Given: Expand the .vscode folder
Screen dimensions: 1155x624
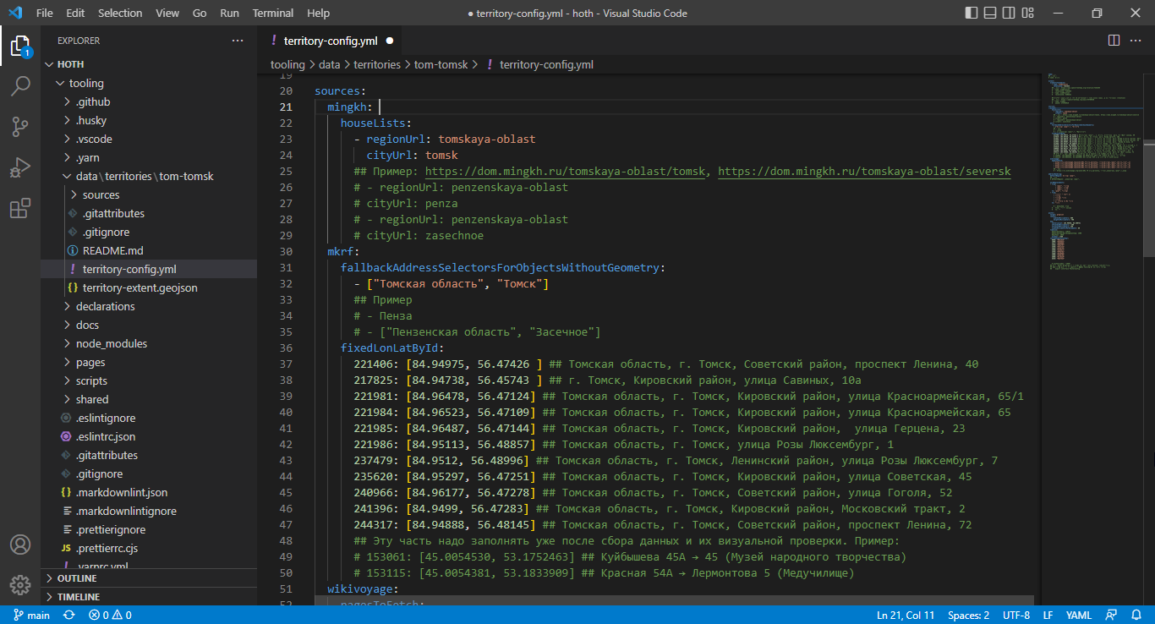Looking at the screenshot, I should pyautogui.click(x=149, y=139).
